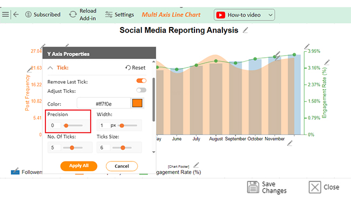
Task: Click the Width slider handle
Action: tap(122, 126)
